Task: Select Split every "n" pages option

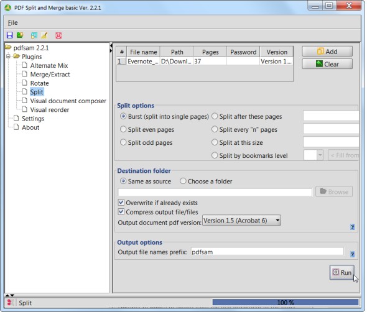Action: (x=215, y=129)
